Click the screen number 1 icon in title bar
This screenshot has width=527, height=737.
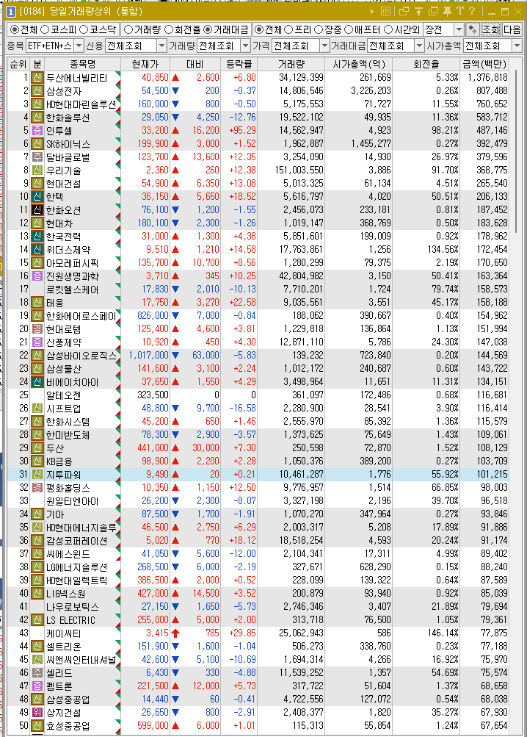click(10, 11)
